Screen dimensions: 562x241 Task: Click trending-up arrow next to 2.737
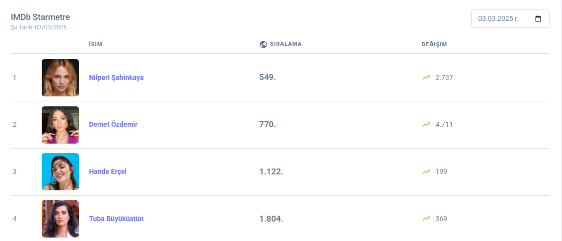(426, 78)
